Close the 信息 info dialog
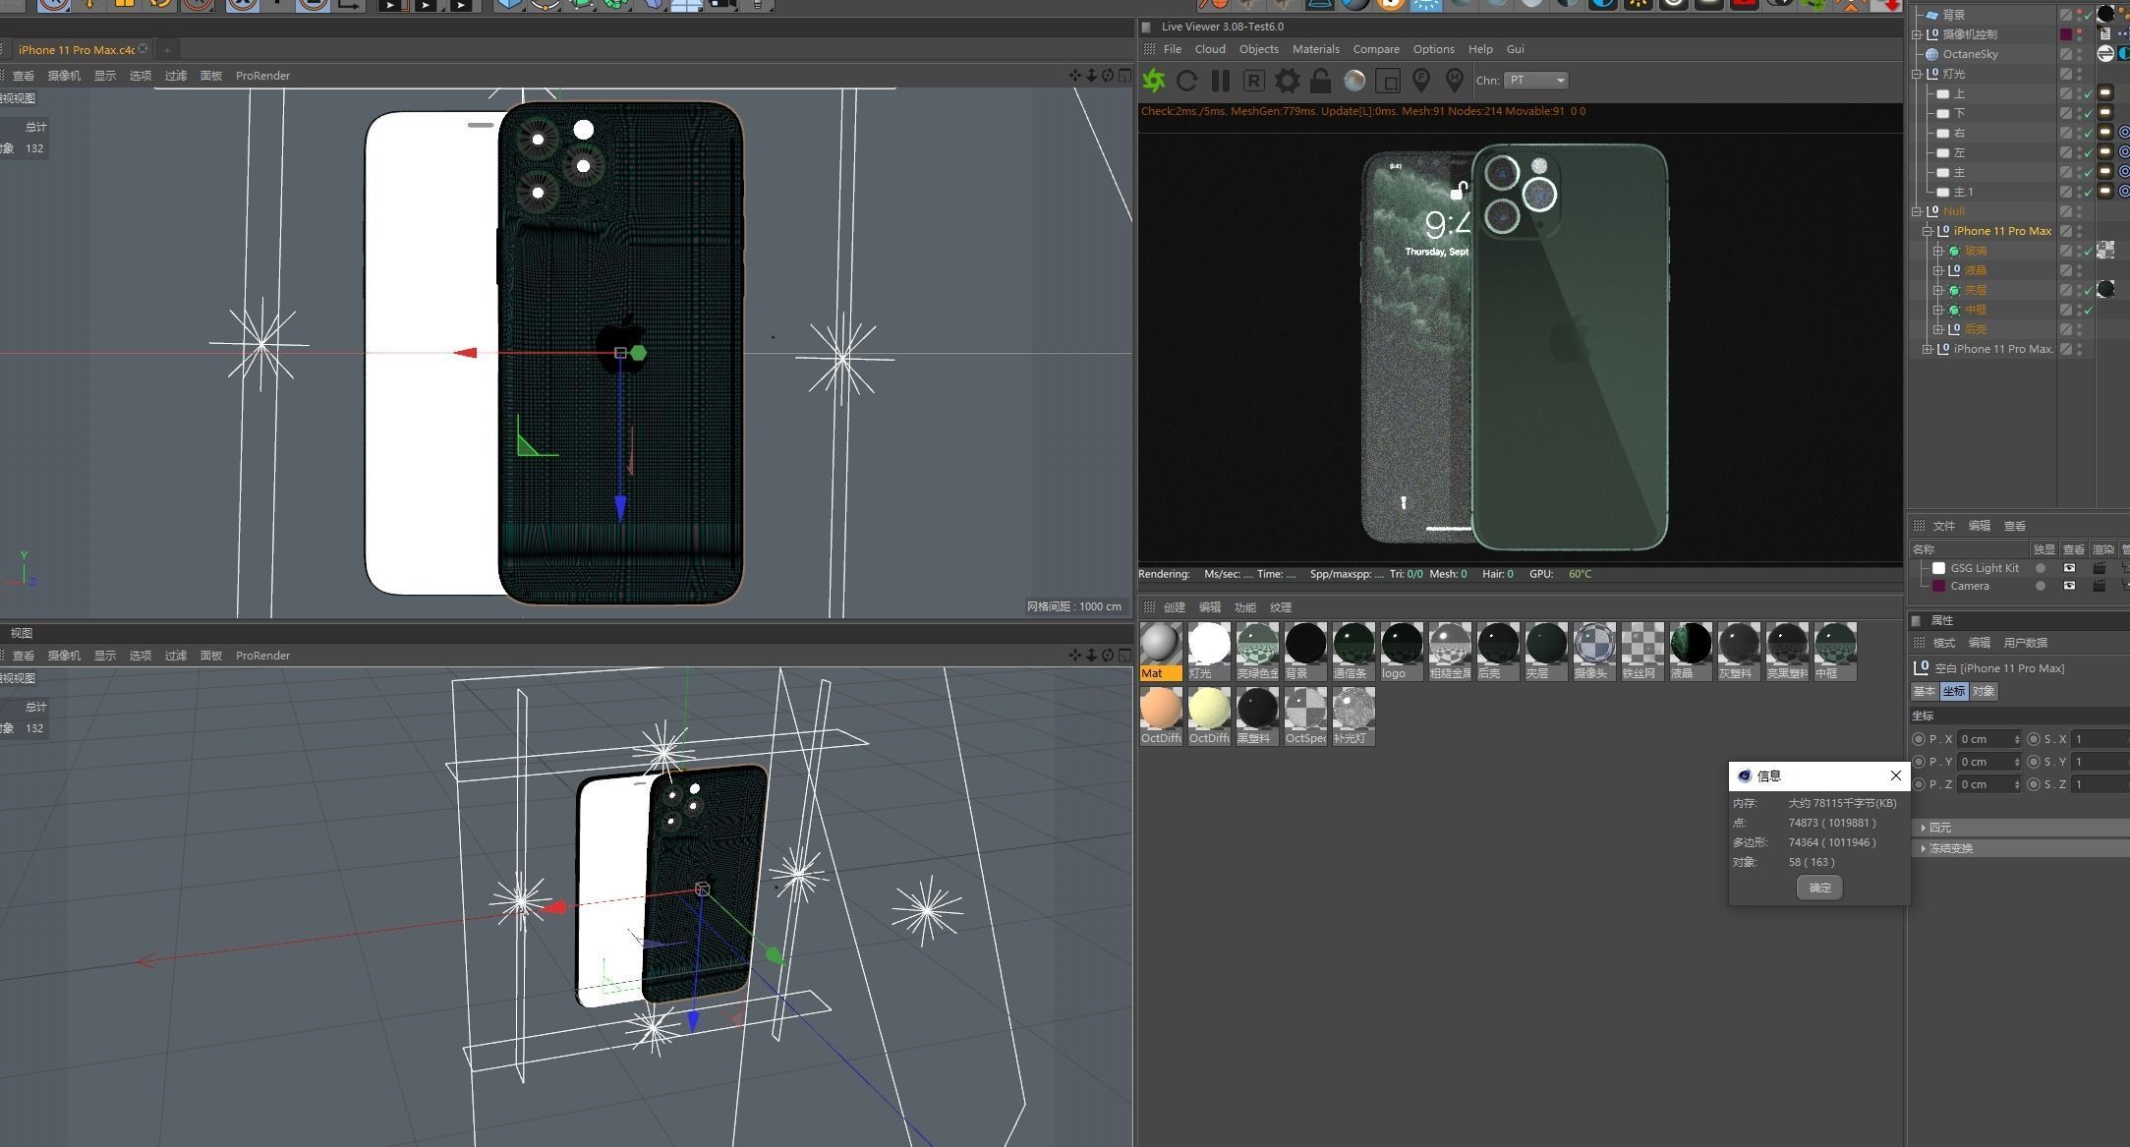This screenshot has width=2130, height=1147. 1896,775
